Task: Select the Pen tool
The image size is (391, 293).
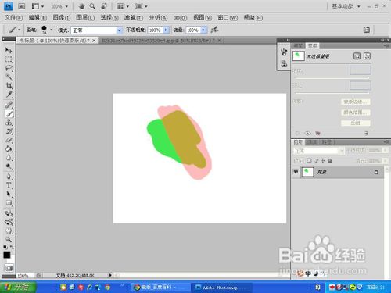Action: (x=9, y=177)
